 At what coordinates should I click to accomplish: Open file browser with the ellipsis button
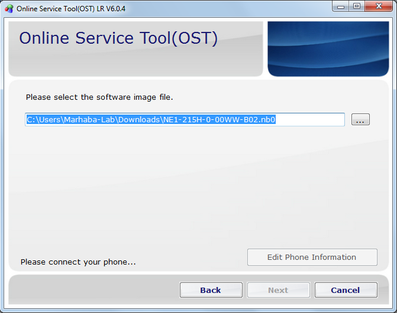pos(360,119)
